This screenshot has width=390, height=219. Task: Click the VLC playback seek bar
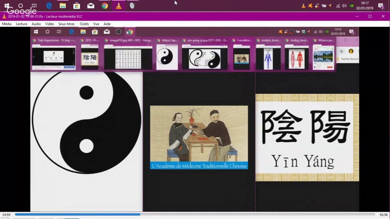pyautogui.click(x=195, y=214)
